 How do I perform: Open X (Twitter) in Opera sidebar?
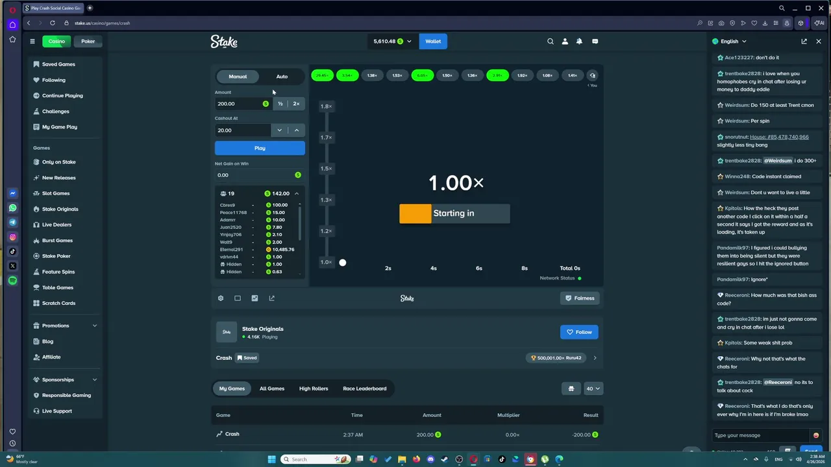pyautogui.click(x=12, y=266)
